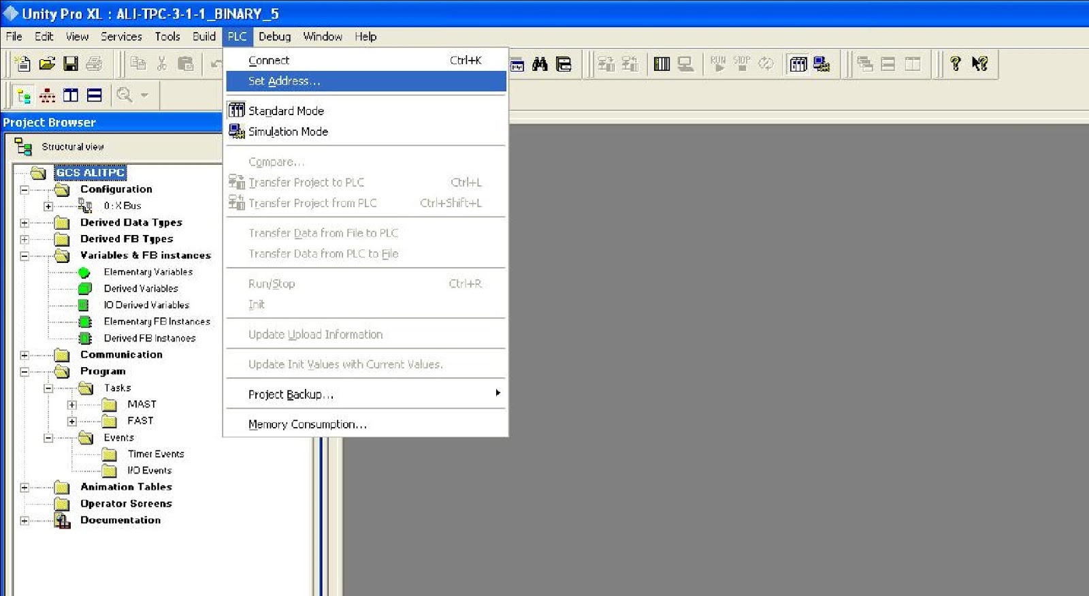Image resolution: width=1089 pixels, height=596 pixels.
Task: Expand the Derived Data Types node
Action: (25, 223)
